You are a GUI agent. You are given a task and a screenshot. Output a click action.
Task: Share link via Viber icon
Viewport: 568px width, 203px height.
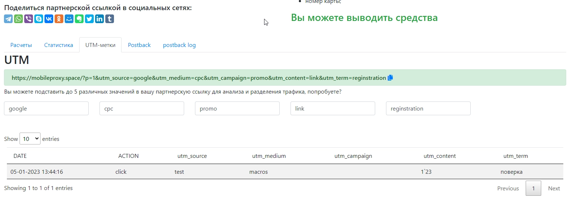[29, 19]
